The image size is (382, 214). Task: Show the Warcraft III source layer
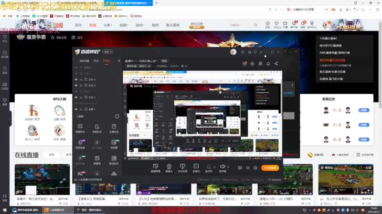coord(76,103)
